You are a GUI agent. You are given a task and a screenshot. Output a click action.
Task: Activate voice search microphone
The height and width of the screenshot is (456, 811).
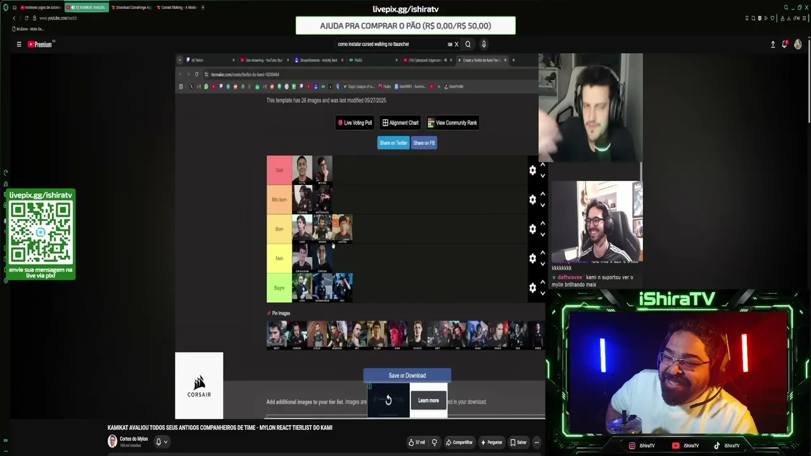[483, 44]
